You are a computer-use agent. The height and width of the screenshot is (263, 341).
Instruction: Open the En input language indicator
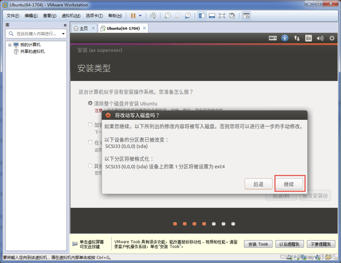pos(309,38)
